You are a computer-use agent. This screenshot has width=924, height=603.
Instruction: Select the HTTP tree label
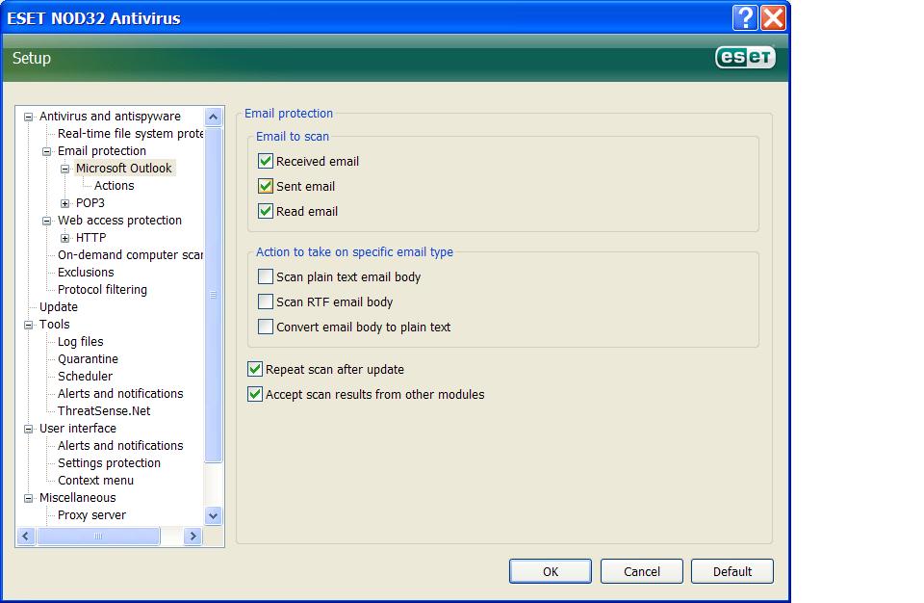(x=90, y=238)
